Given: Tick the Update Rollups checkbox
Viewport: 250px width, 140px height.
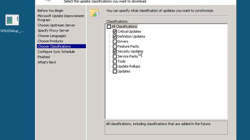Looking at the screenshot, I should point(115,66).
